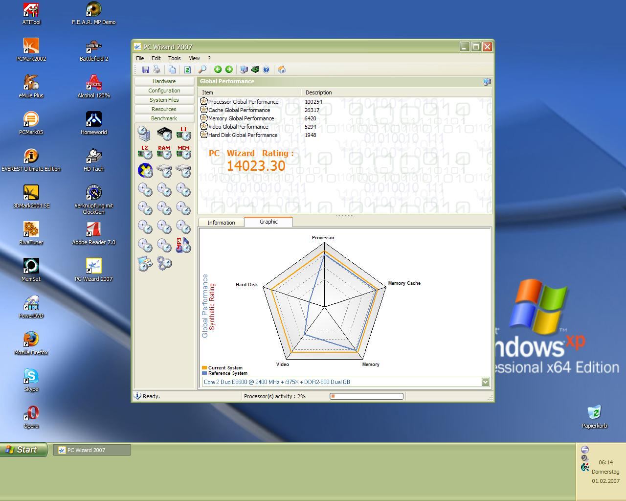Image resolution: width=626 pixels, height=501 pixels.
Task: Click the system tray clock 06:14
Action: click(605, 462)
